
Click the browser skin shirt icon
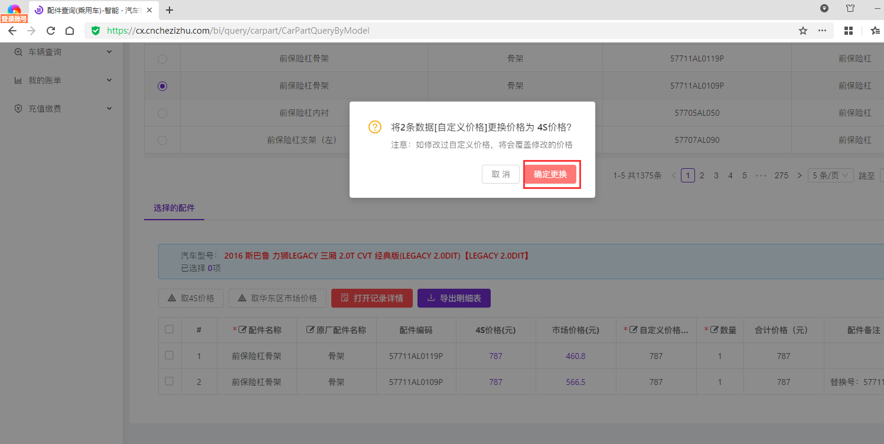tap(850, 8)
